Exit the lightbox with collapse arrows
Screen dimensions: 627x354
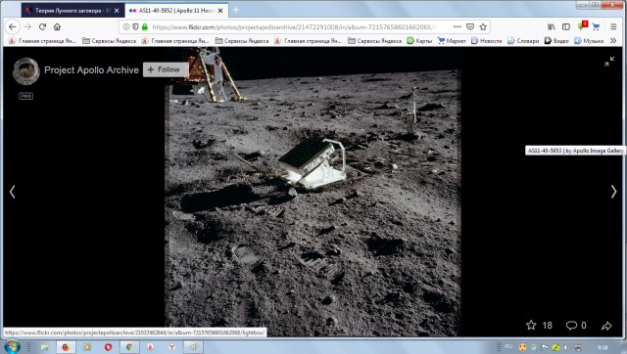(609, 61)
